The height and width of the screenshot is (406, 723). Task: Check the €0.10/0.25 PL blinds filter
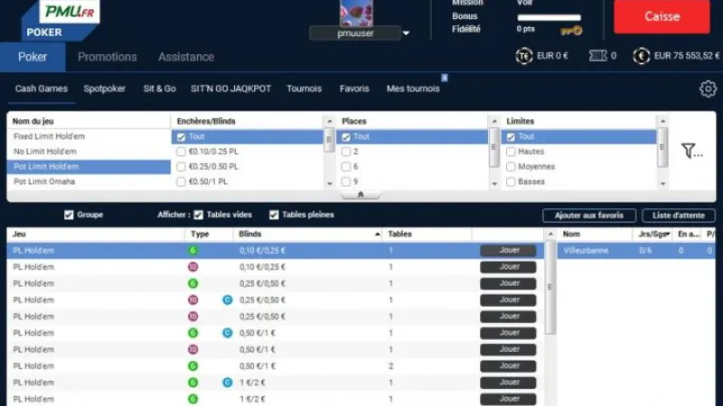[182, 152]
